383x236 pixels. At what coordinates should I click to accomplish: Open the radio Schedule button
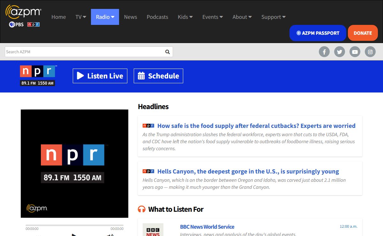click(x=158, y=76)
